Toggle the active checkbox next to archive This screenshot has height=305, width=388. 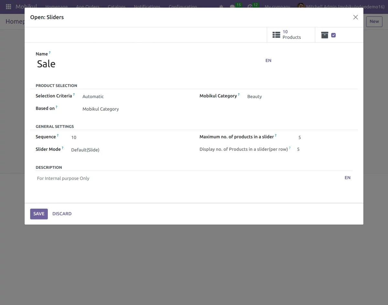point(333,35)
